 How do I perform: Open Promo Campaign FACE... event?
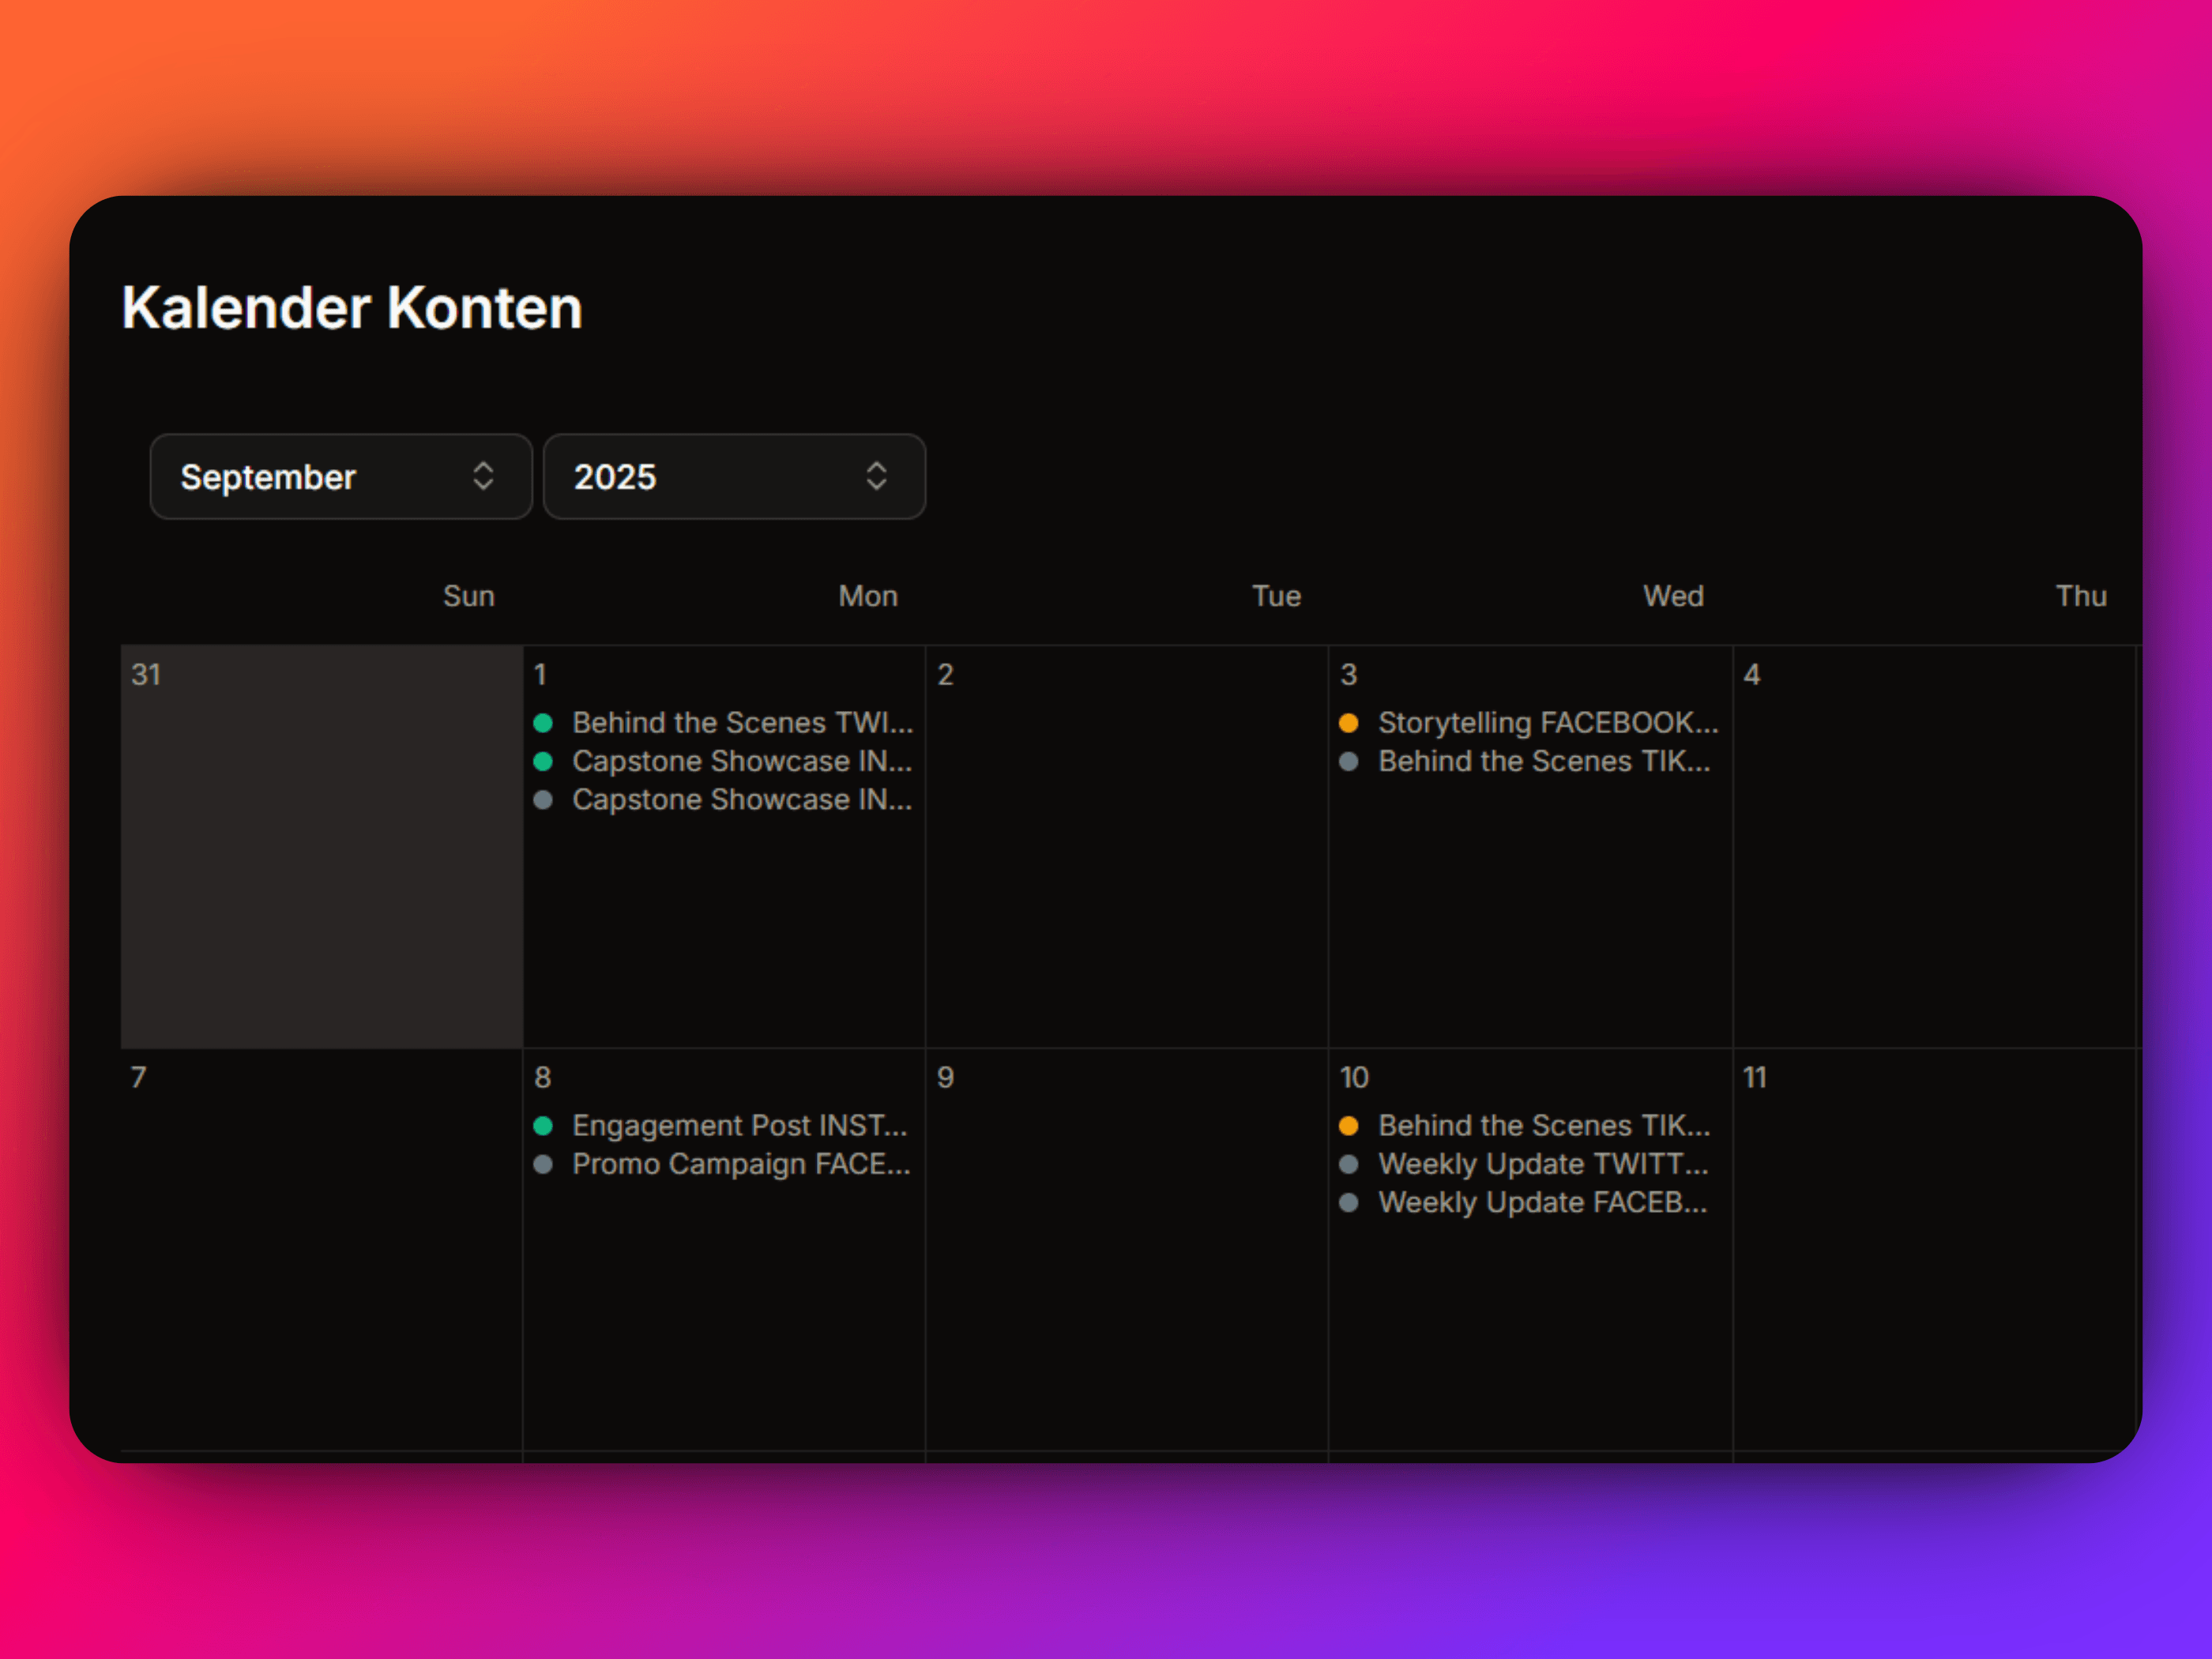tap(740, 1164)
